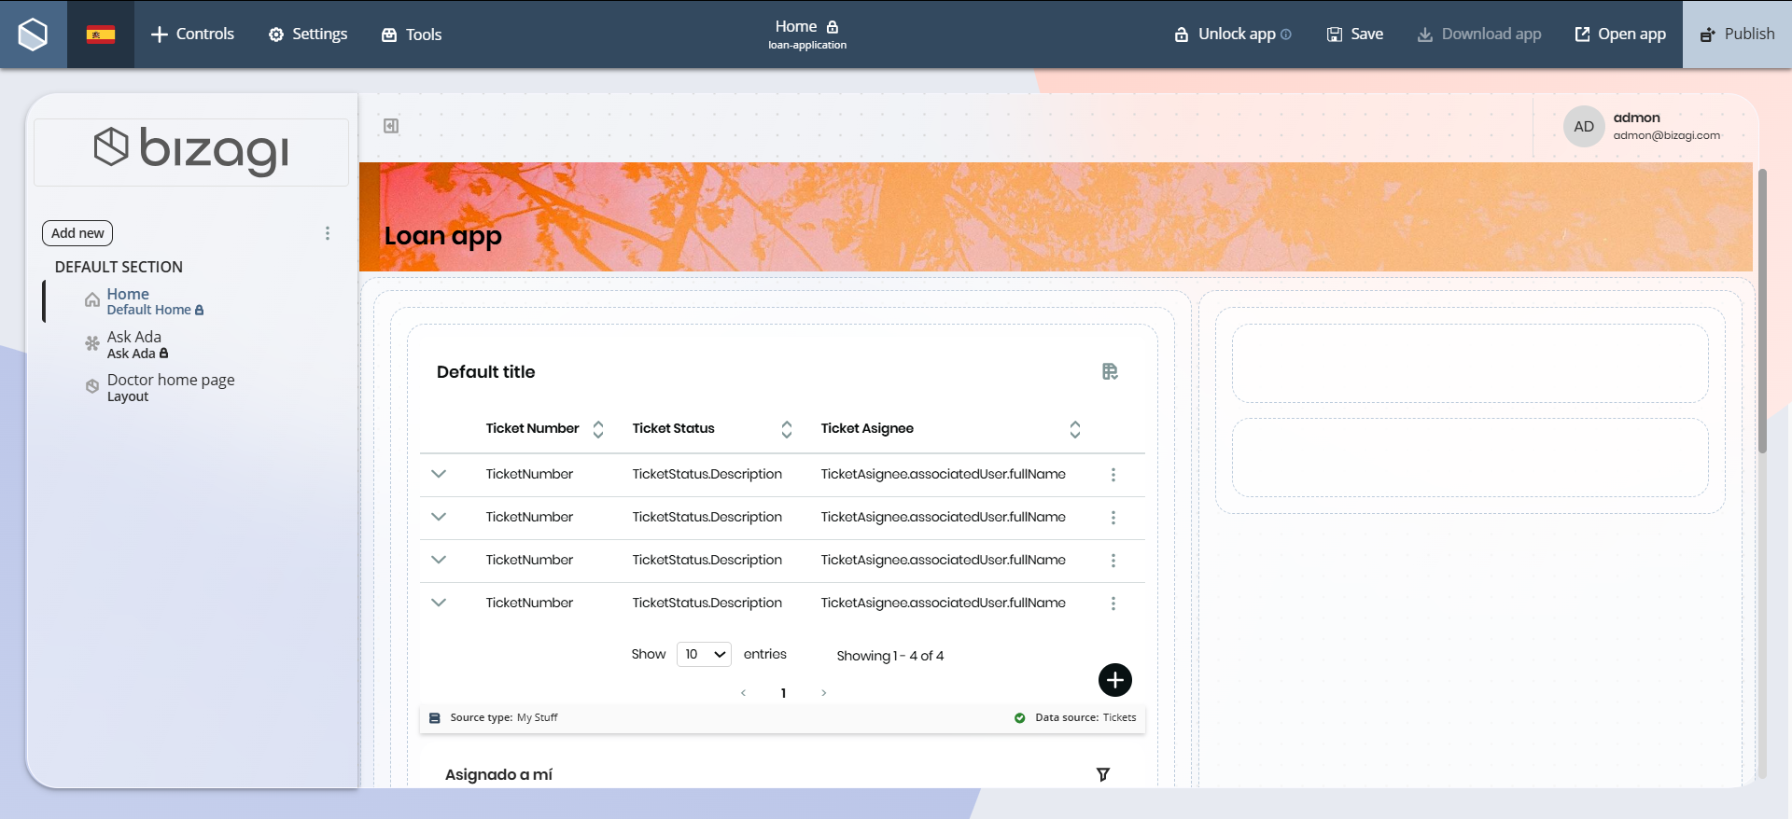This screenshot has width=1792, height=819.
Task: Click Unlock app button
Action: 1225,35
